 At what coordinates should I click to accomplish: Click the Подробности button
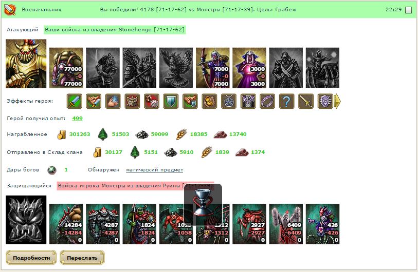pos(31,258)
